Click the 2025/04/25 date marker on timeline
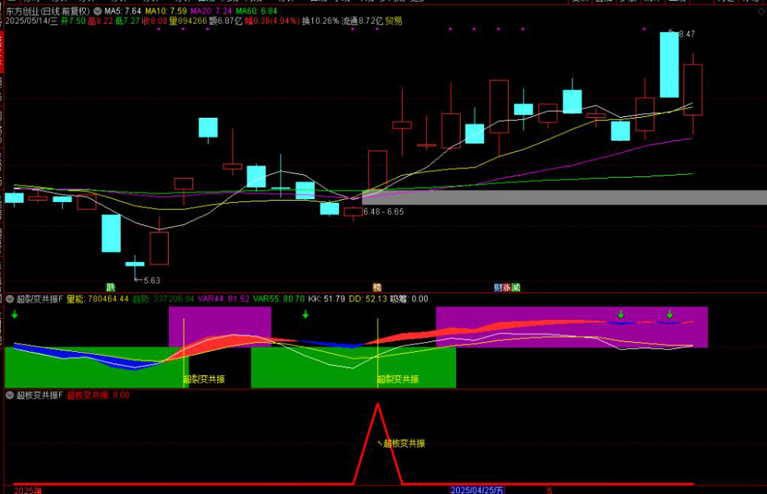 pos(477,490)
